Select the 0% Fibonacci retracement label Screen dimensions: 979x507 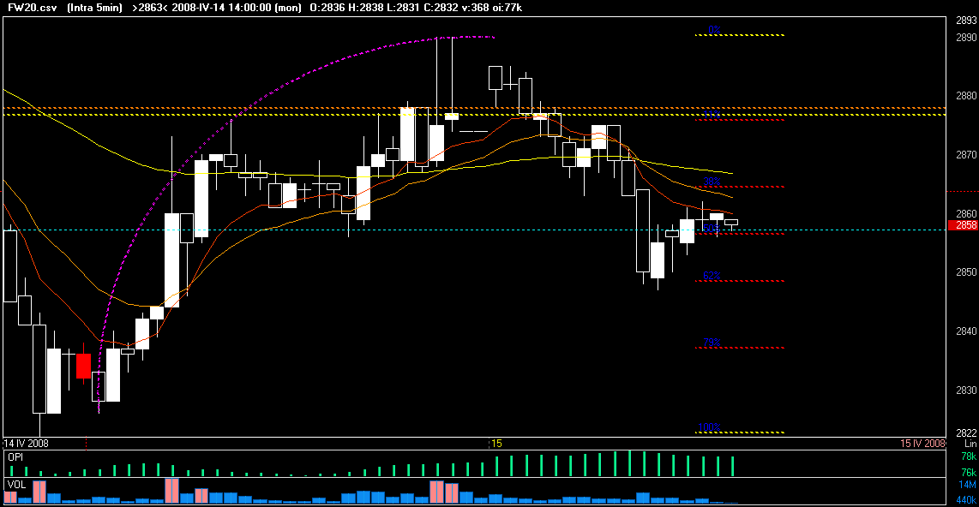pyautogui.click(x=714, y=30)
